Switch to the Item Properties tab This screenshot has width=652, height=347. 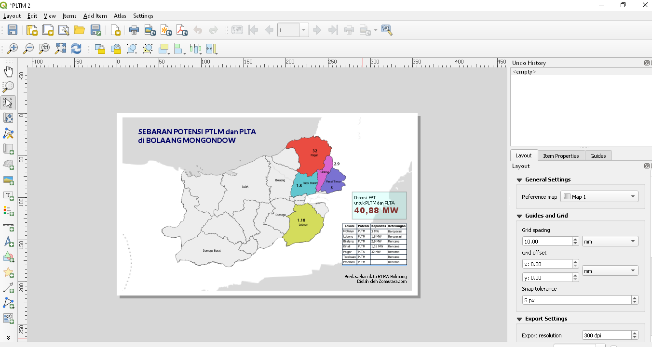coord(560,156)
